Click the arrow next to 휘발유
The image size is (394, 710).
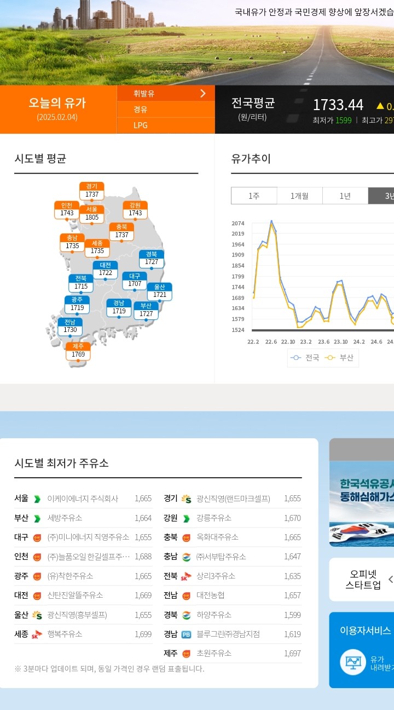tap(203, 93)
